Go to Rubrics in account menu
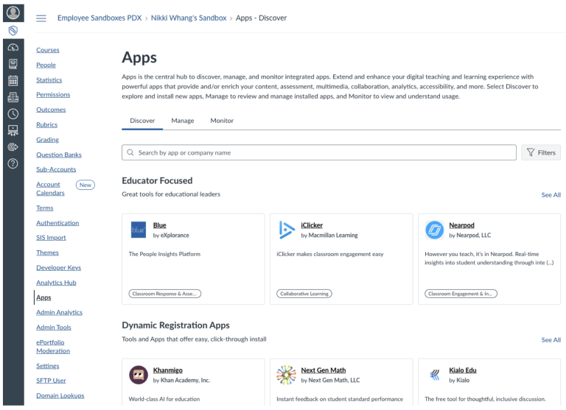The image size is (566, 410). pos(46,125)
